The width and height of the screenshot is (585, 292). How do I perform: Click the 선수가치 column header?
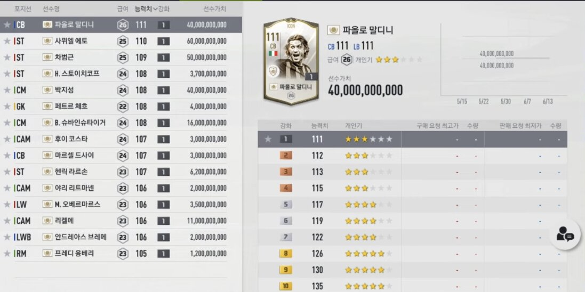[214, 9]
